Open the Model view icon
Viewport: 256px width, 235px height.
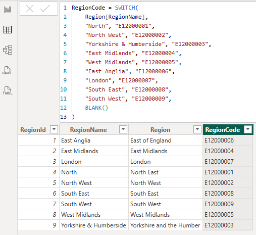point(8,50)
